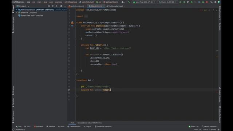
Task: Select Scratches and Consoles tree item
Action: point(32,15)
